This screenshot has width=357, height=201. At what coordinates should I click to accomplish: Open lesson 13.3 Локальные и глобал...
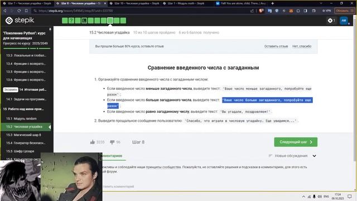tap(26, 55)
